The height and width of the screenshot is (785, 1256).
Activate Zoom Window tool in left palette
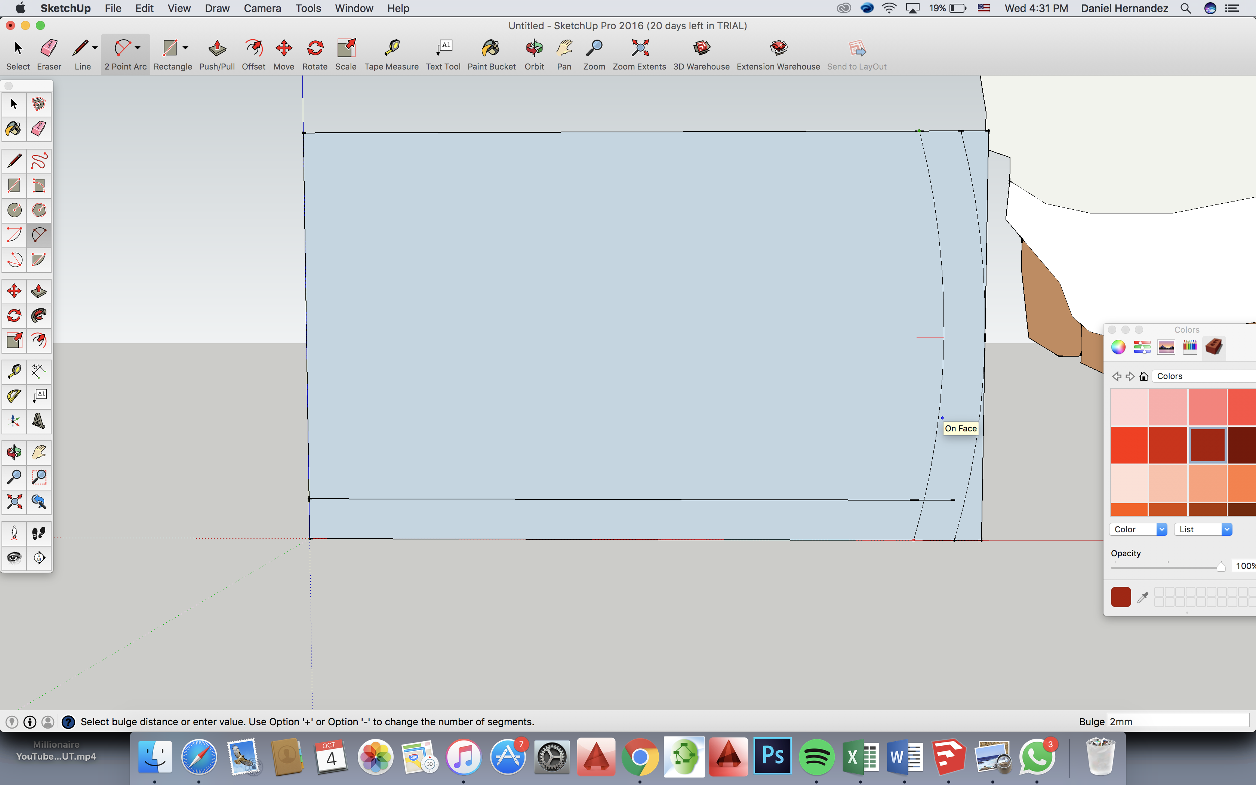39,477
